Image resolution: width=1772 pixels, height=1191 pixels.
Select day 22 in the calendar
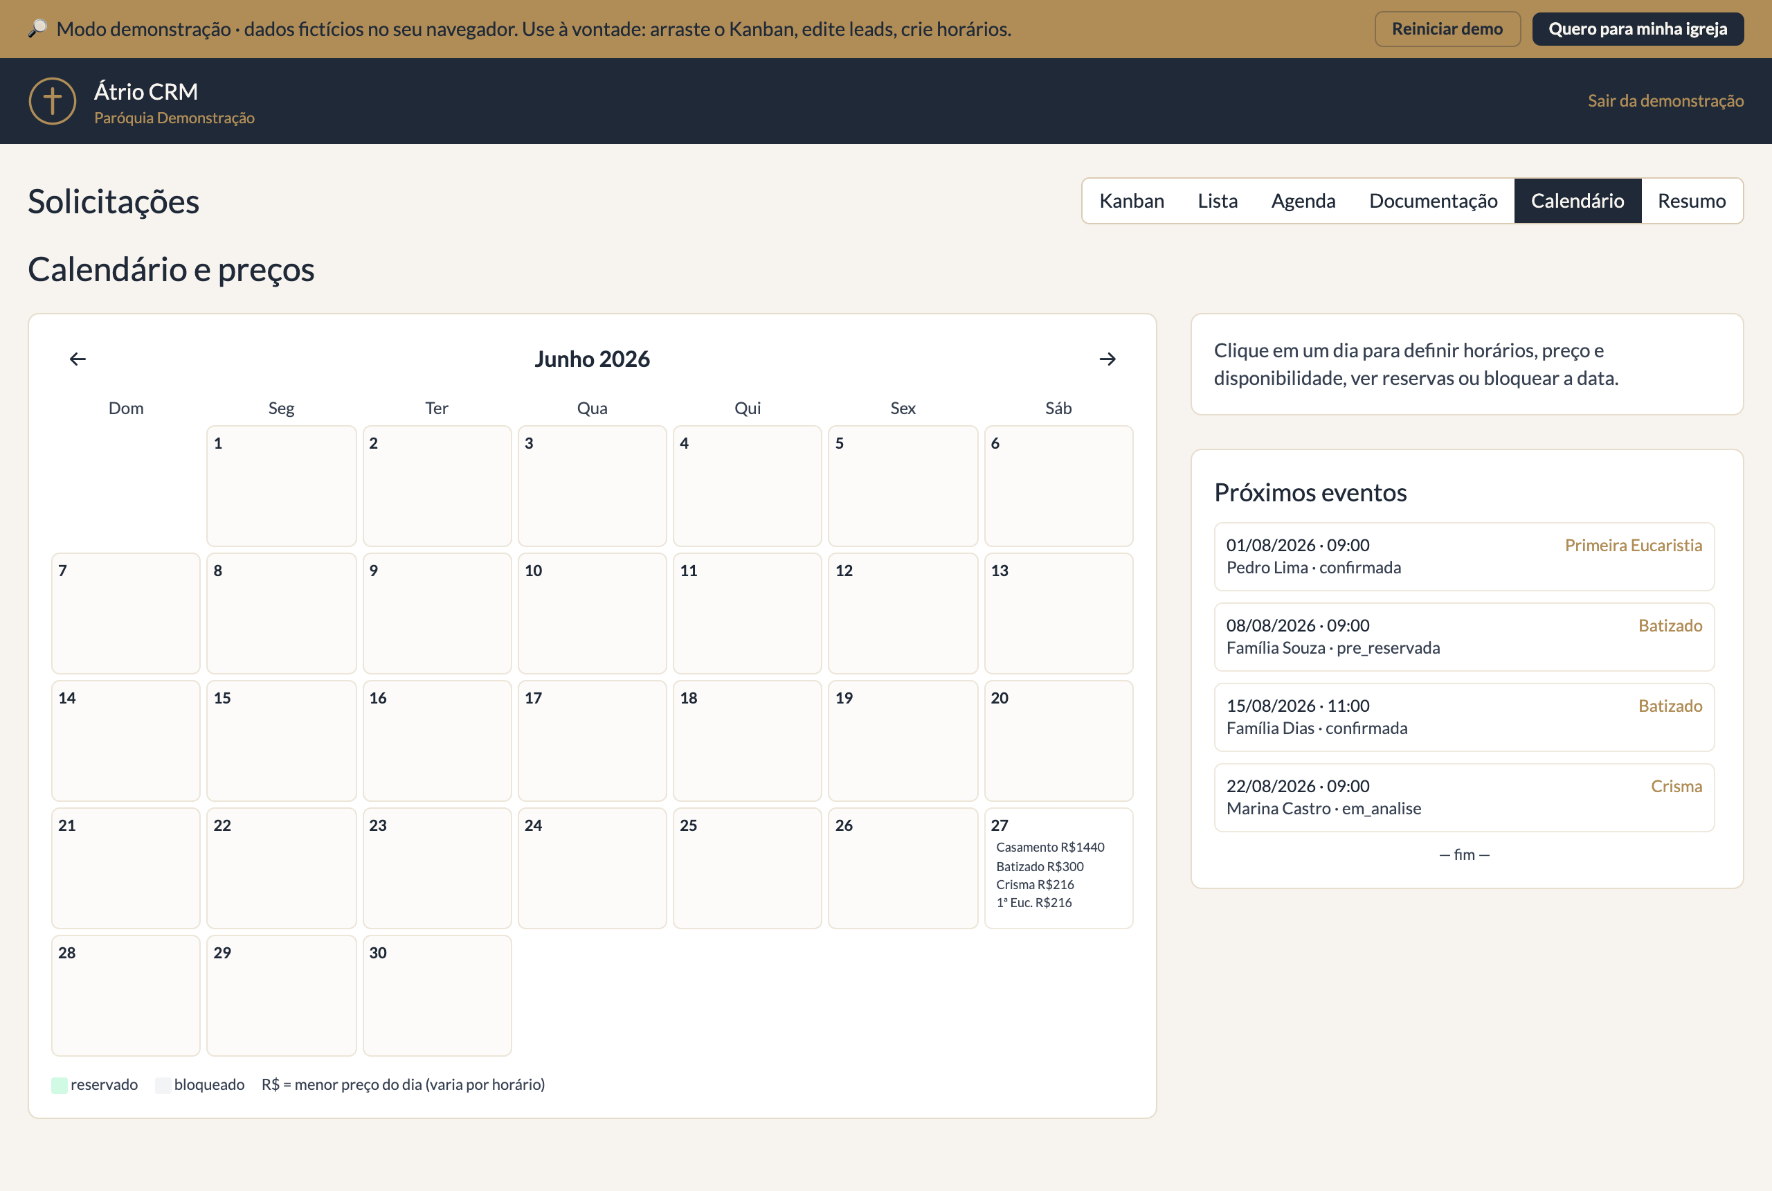281,868
